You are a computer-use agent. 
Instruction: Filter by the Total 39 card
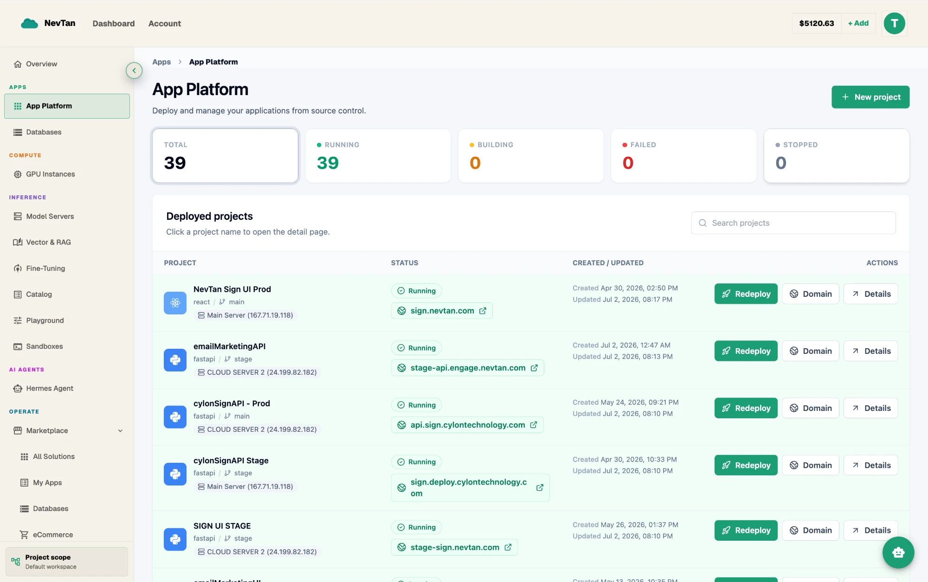225,156
